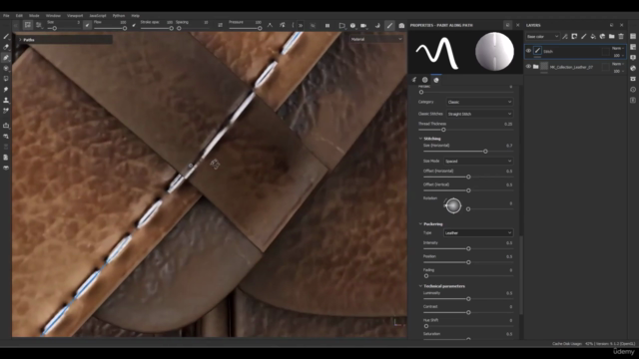Viewport: 639px width, 359px height.
Task: Adjust the Luminosity slider
Action: click(468, 299)
